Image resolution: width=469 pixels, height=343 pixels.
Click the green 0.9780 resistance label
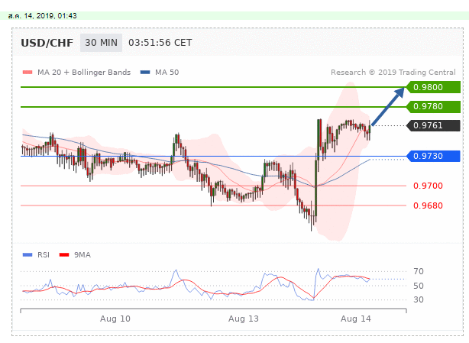[433, 106]
